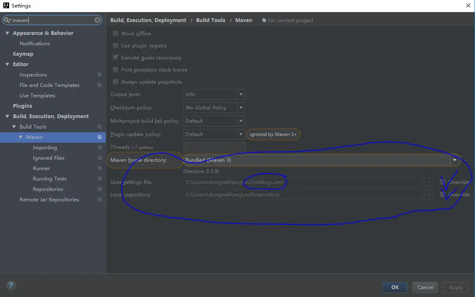475x297 pixels.
Task: Collapse Appearance & Behavior section
Action: tap(7, 33)
